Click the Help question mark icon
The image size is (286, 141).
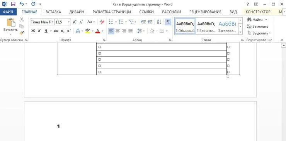click(248, 4)
